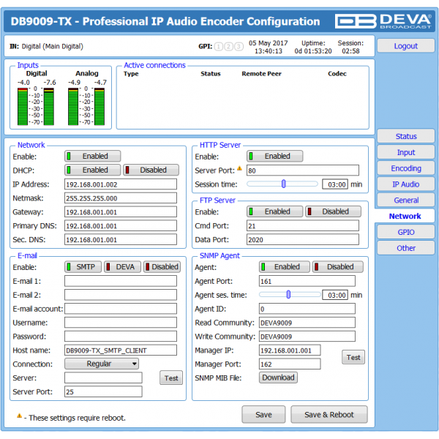This screenshot has height=439, width=439.
Task: Open the Input tab
Action: tap(406, 152)
